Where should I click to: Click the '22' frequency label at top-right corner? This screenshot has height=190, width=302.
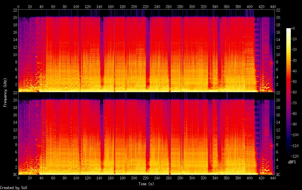278,10
